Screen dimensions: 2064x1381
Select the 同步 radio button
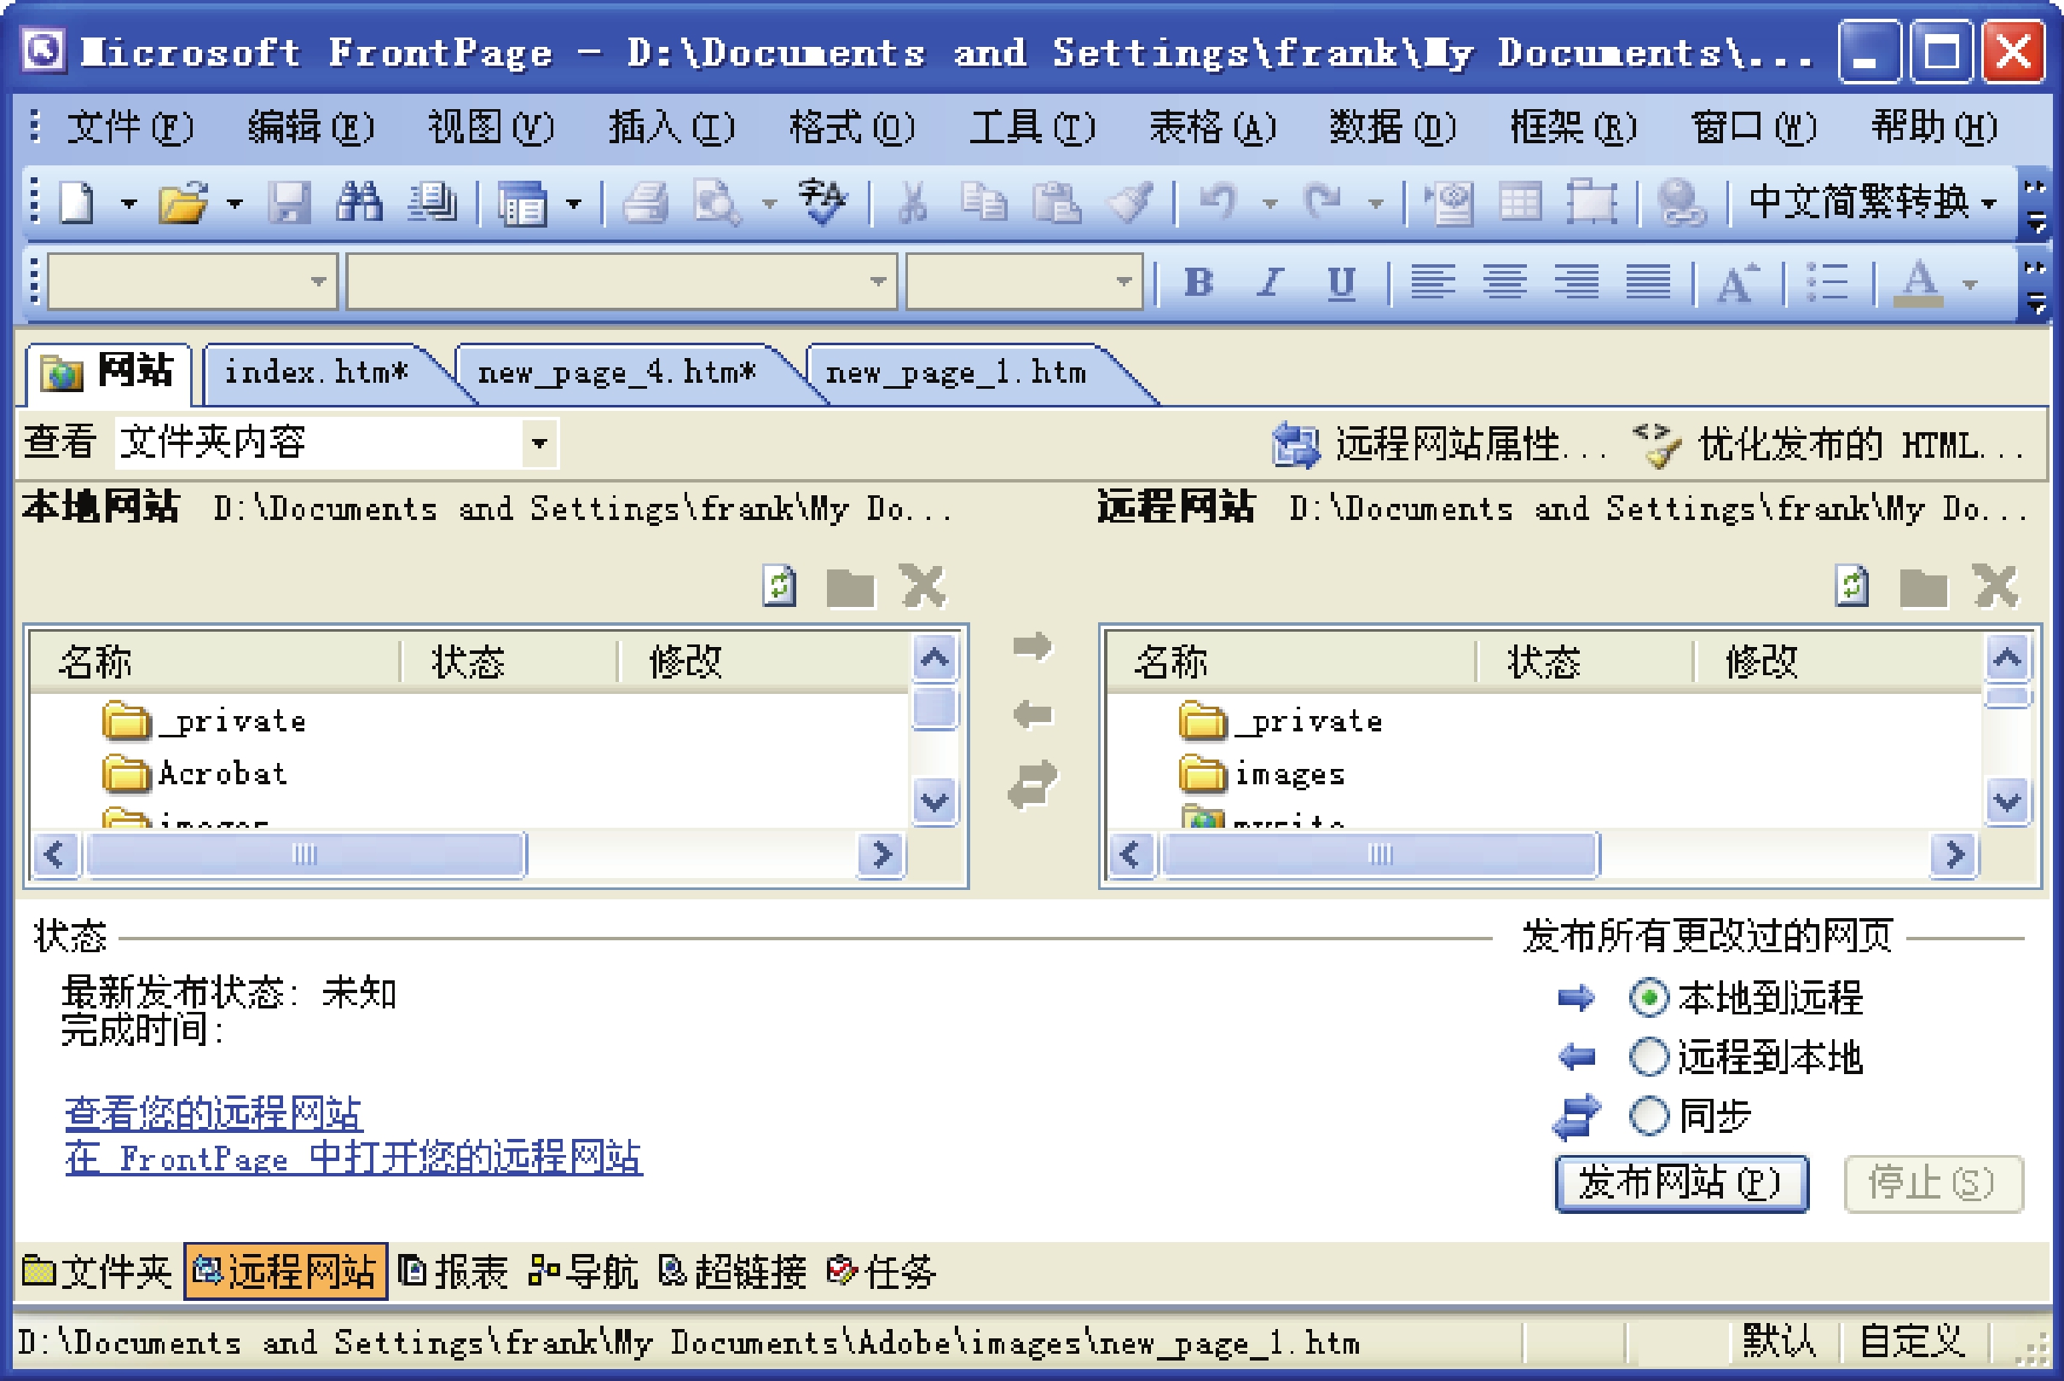[1648, 1116]
